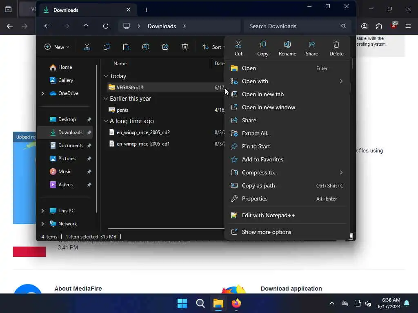Go up one folder level
The width and height of the screenshot is (418, 313).
[x=86, y=26]
